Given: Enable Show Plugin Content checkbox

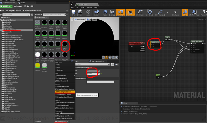Looking at the screenshot, I should click(x=56, y=94).
